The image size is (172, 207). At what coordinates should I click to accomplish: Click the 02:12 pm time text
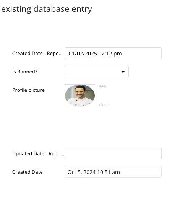pyautogui.click(x=110, y=54)
